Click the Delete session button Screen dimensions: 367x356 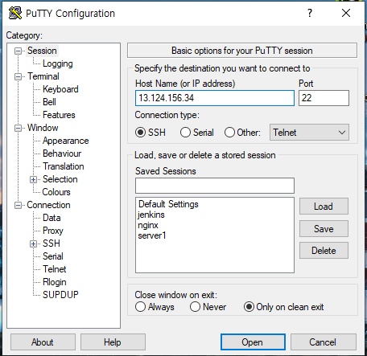click(x=324, y=251)
